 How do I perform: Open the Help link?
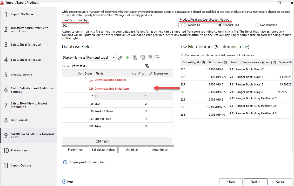click(70, 182)
